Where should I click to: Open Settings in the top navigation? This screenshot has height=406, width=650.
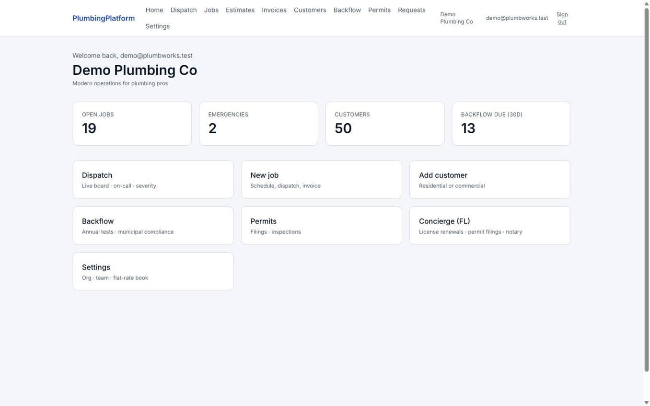(158, 26)
